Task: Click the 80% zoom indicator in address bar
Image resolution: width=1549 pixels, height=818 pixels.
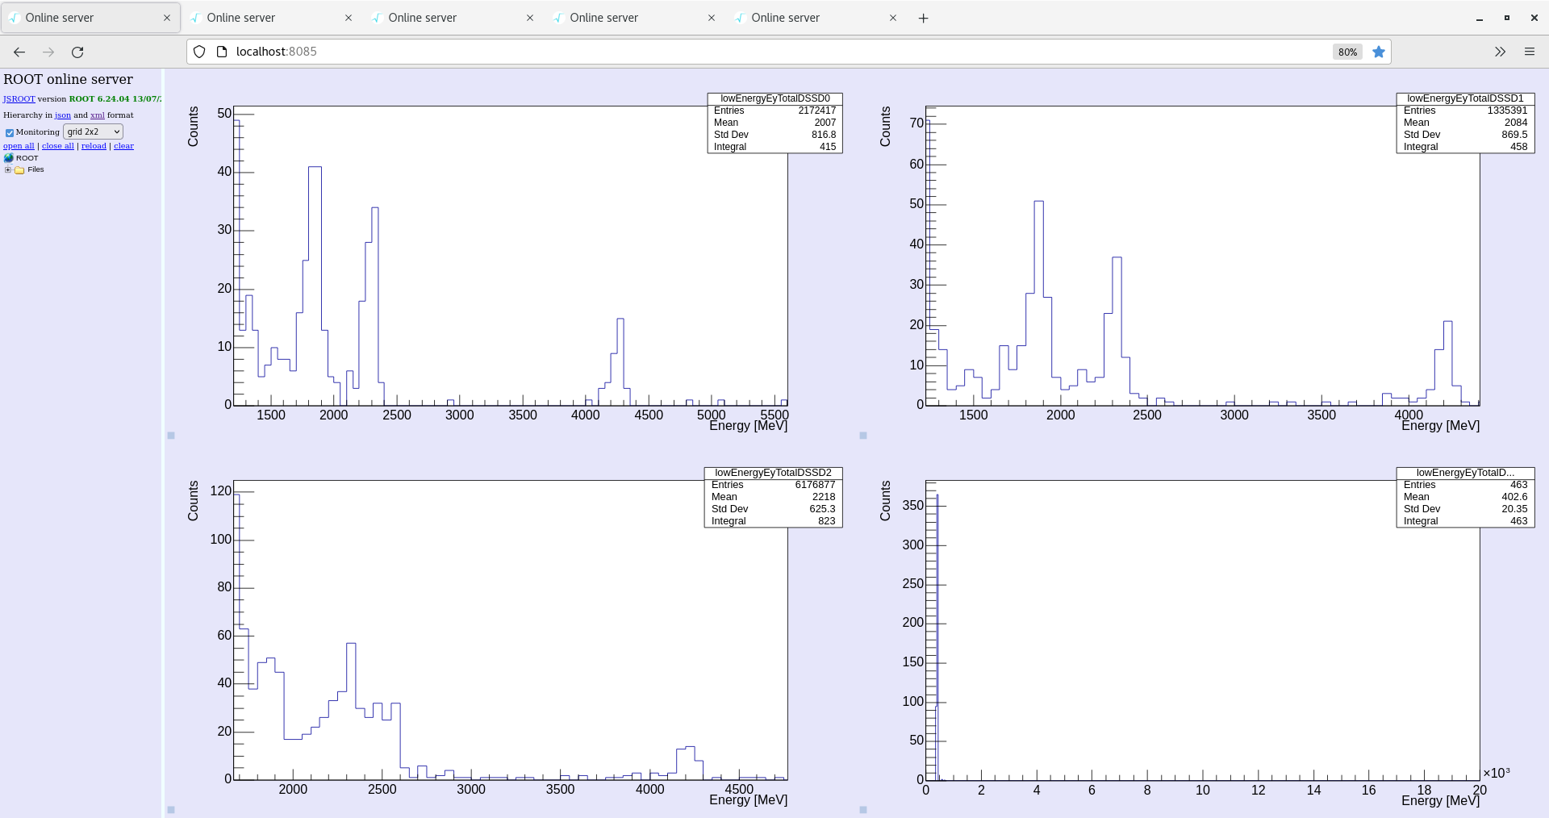Action: point(1346,52)
